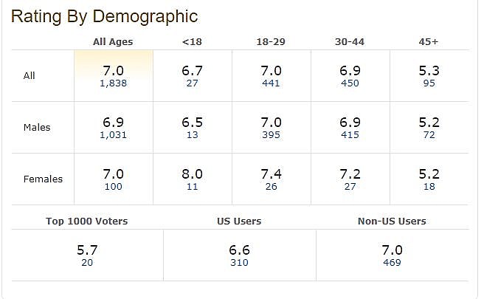Click the 18 votes from females 45+
The height and width of the screenshot is (299, 484).
point(429,187)
